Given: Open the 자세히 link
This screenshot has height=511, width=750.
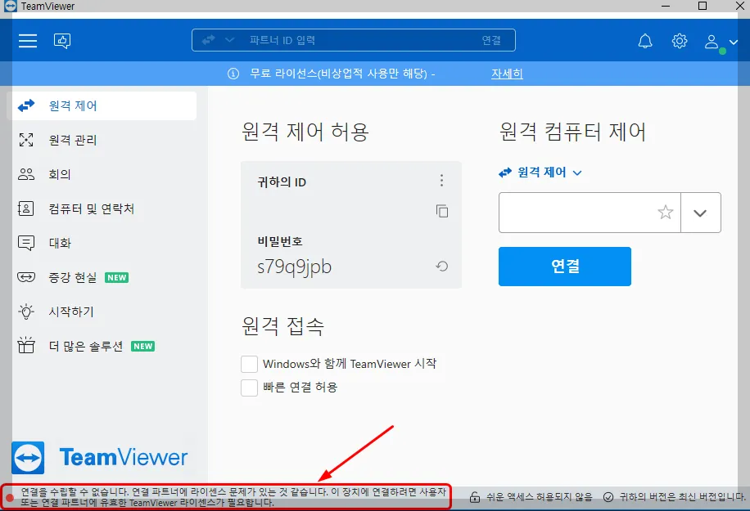Looking at the screenshot, I should (x=507, y=74).
